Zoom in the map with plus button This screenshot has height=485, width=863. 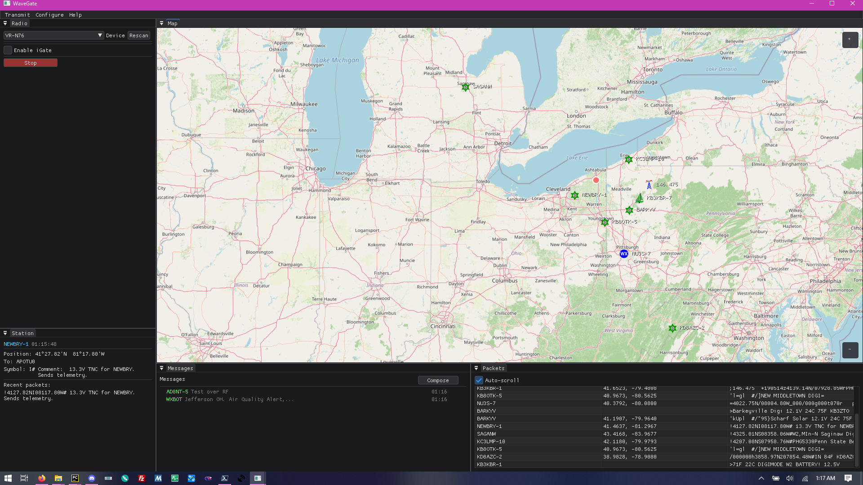click(x=850, y=40)
